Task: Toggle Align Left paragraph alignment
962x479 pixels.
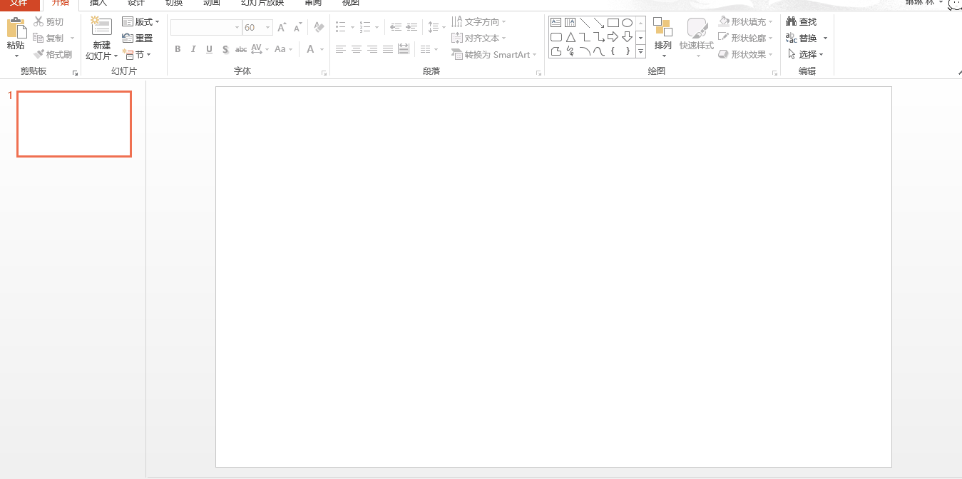Action: pos(341,49)
